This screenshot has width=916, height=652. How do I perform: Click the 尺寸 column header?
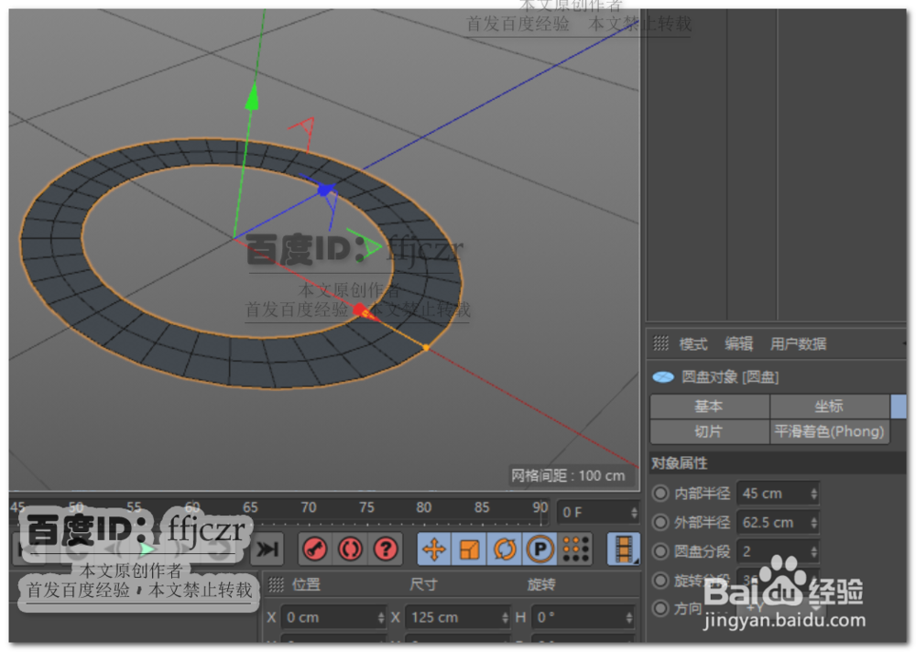pos(423,584)
